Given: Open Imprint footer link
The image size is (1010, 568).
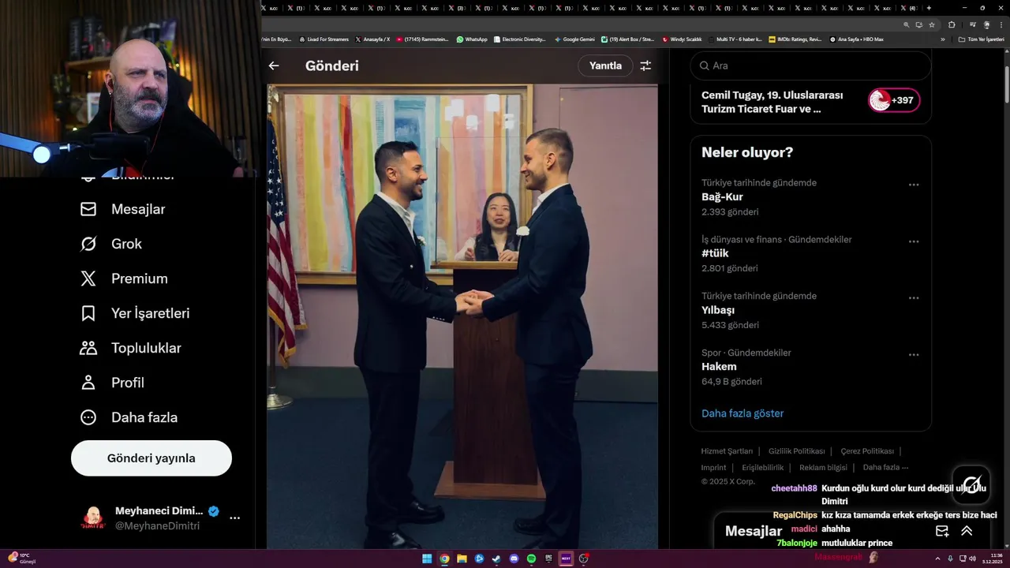Looking at the screenshot, I should pyautogui.click(x=713, y=468).
